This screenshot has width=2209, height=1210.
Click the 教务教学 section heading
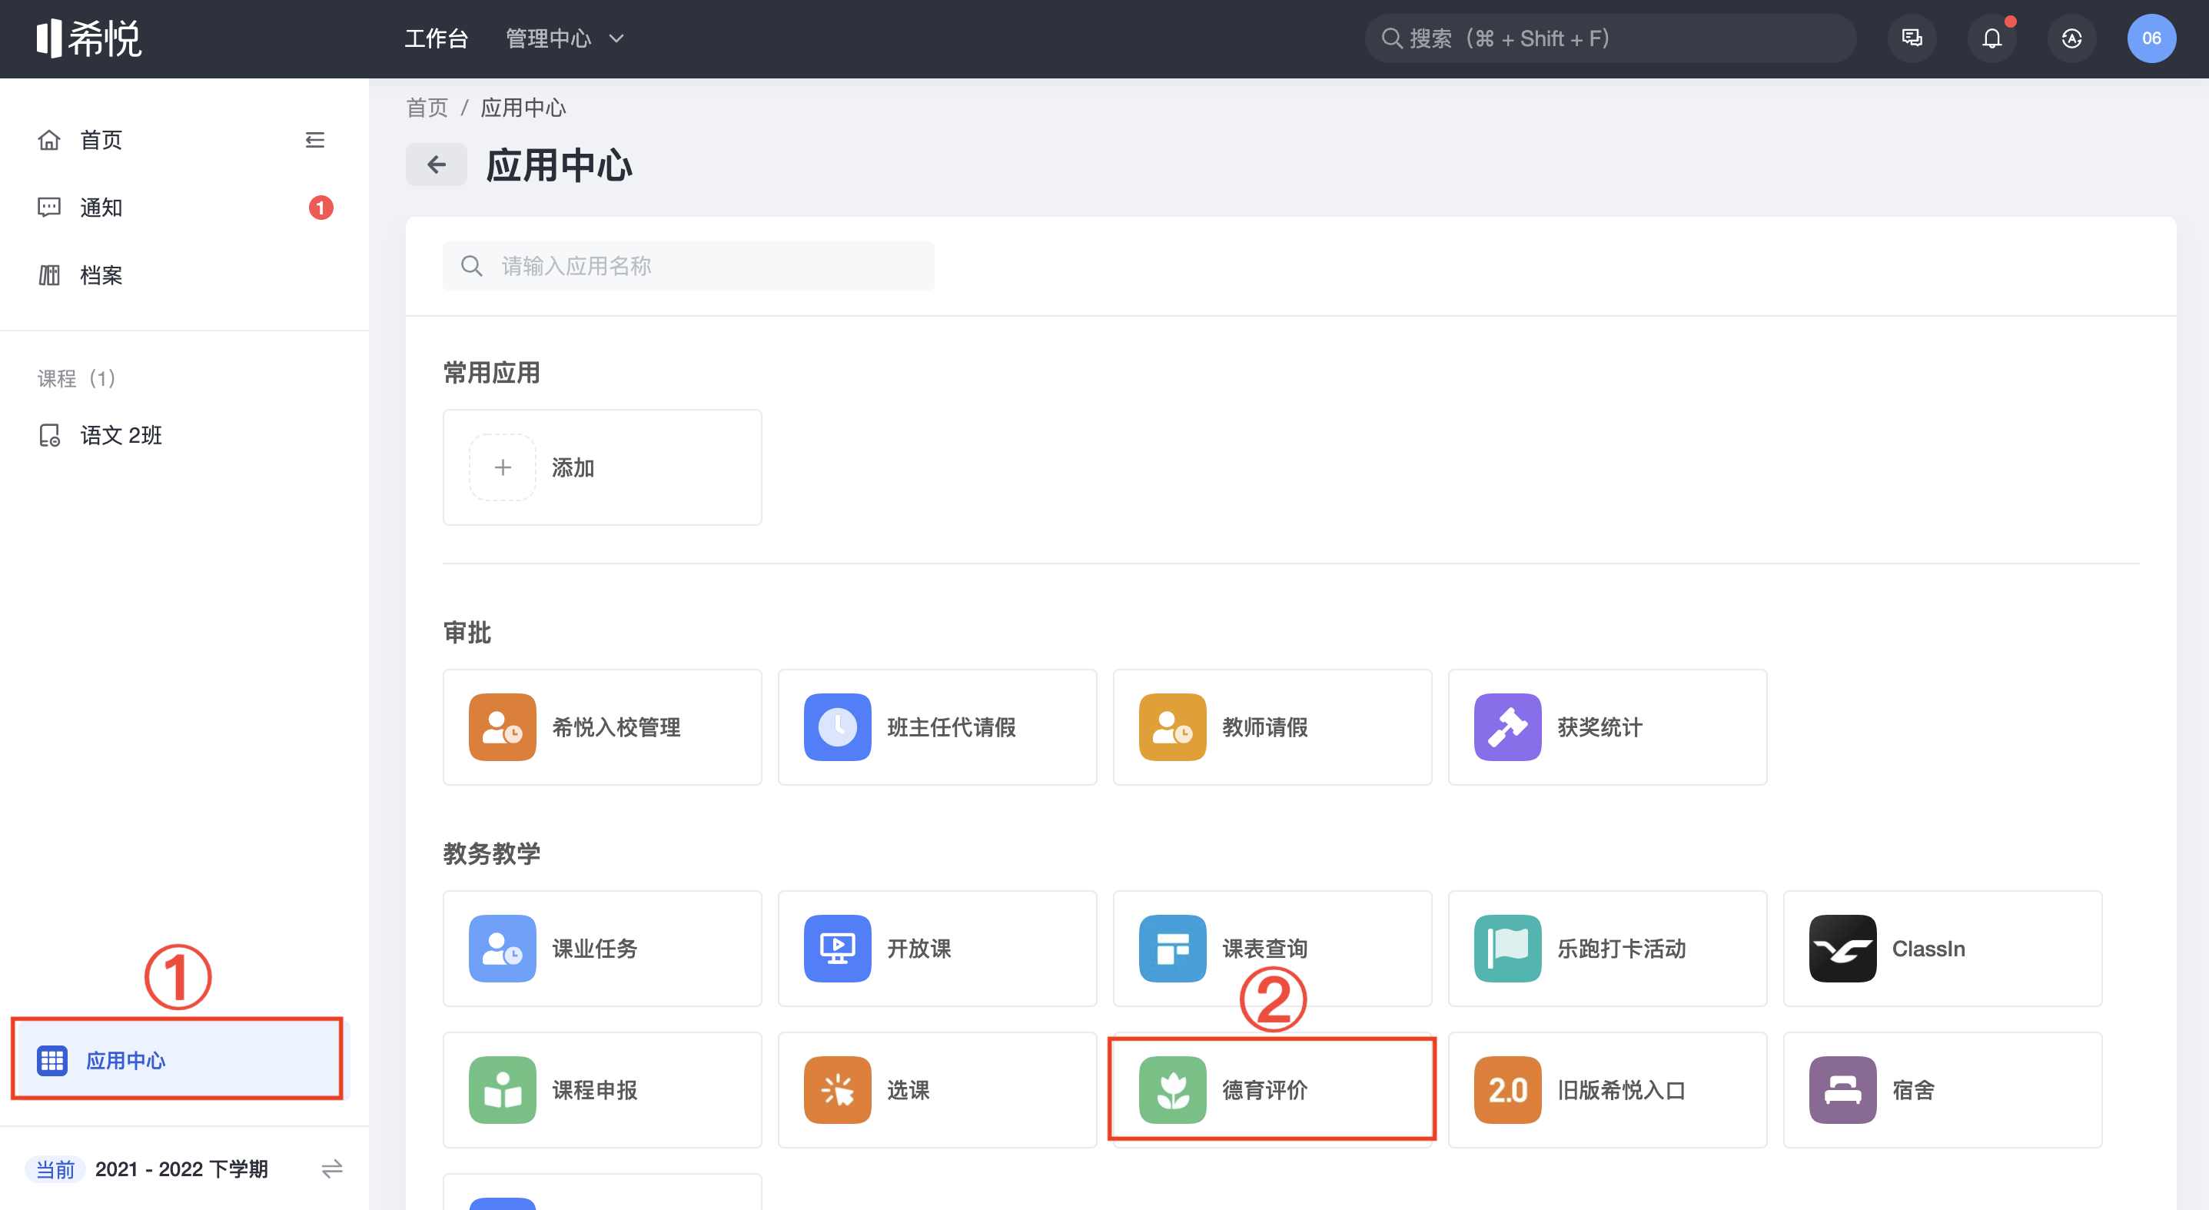[x=491, y=853]
